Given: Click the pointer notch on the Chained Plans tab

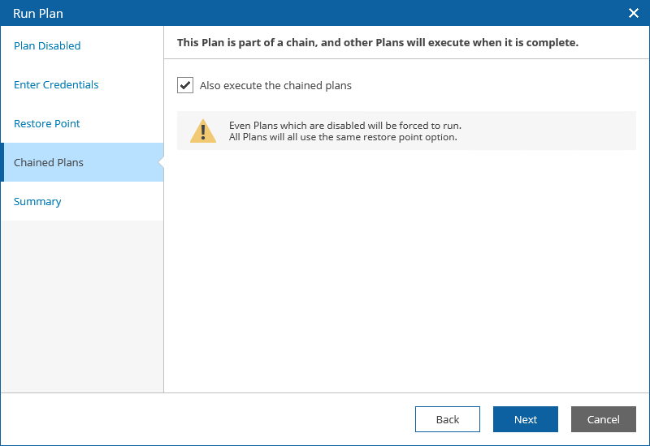Looking at the screenshot, I should (161, 162).
